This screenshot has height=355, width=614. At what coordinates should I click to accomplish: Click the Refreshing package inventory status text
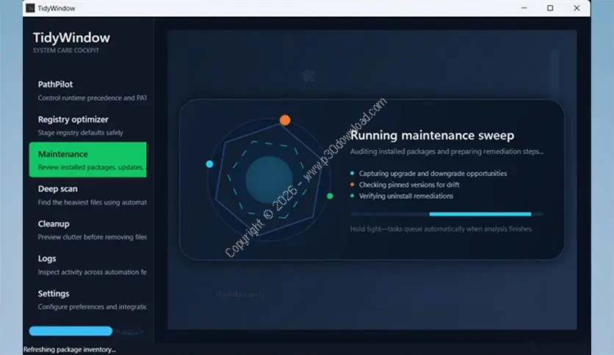click(x=70, y=349)
